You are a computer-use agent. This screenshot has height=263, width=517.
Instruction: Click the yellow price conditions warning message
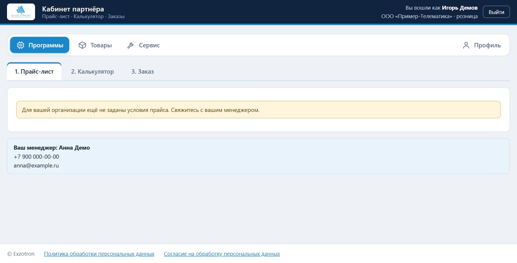pyautogui.click(x=258, y=110)
